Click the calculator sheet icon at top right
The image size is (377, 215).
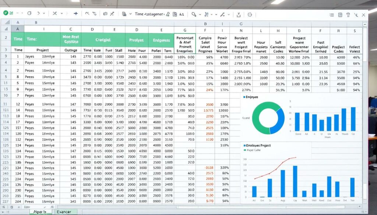[340, 15]
